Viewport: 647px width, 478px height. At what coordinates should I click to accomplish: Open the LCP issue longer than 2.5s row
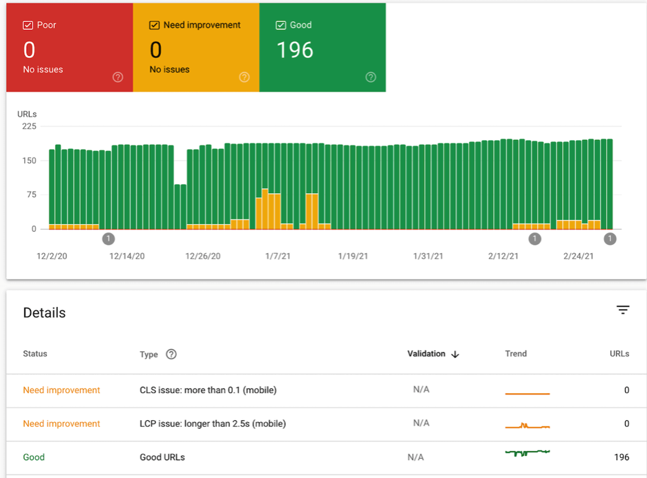point(326,424)
